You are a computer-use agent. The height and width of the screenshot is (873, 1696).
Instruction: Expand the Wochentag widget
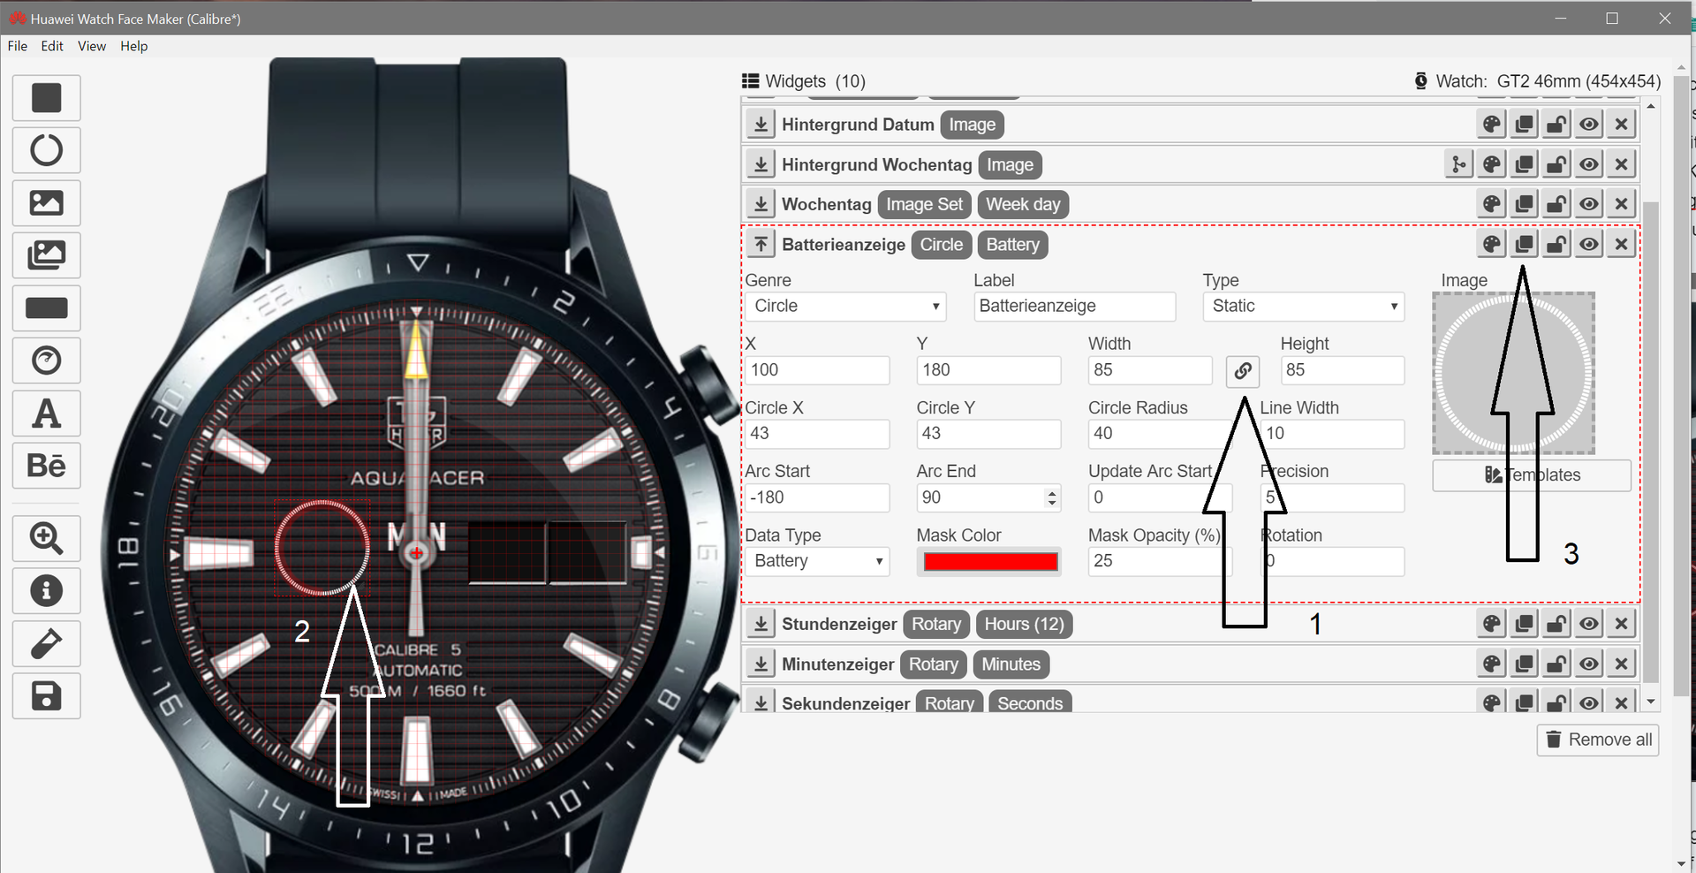(x=761, y=204)
